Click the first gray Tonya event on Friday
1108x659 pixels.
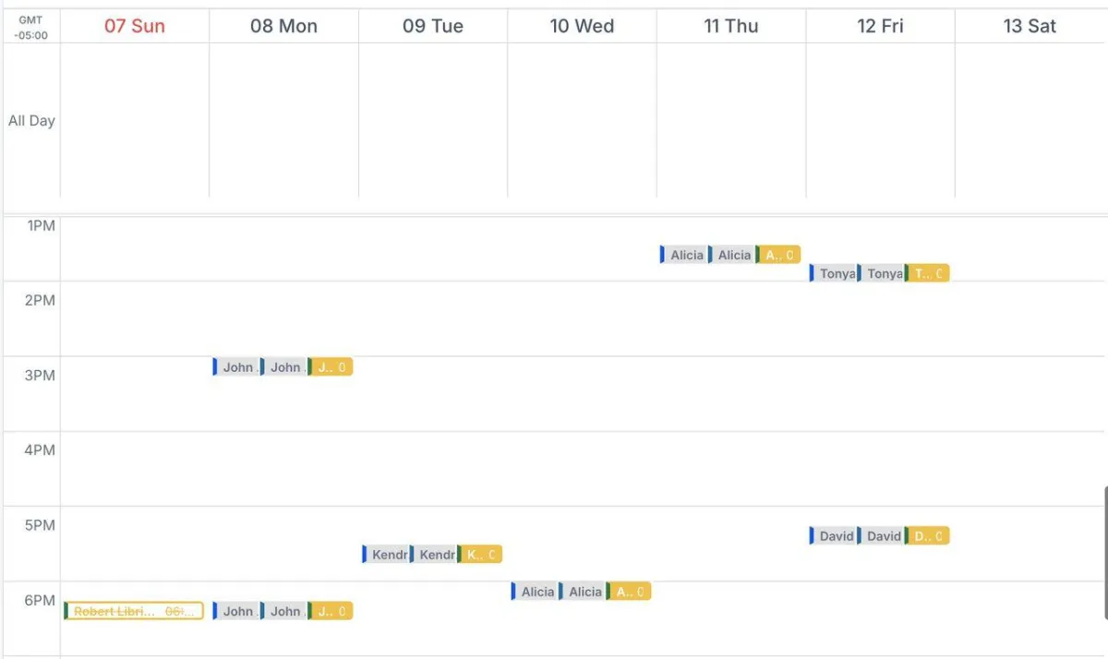pos(834,273)
